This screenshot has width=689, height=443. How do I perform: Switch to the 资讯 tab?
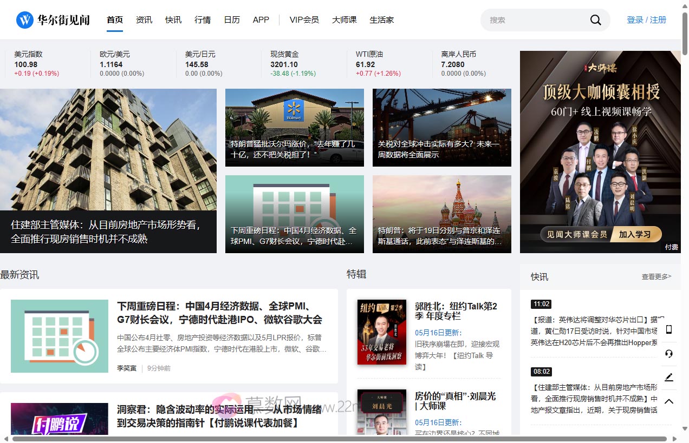coord(144,19)
